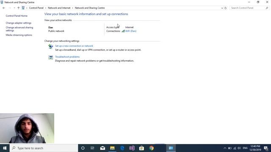Click the WiFi signal bars icon
The width and height of the screenshot is (271, 152).
tap(123, 31)
